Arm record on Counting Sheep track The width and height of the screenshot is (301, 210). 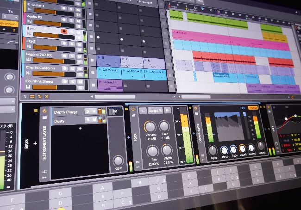(x=65, y=81)
